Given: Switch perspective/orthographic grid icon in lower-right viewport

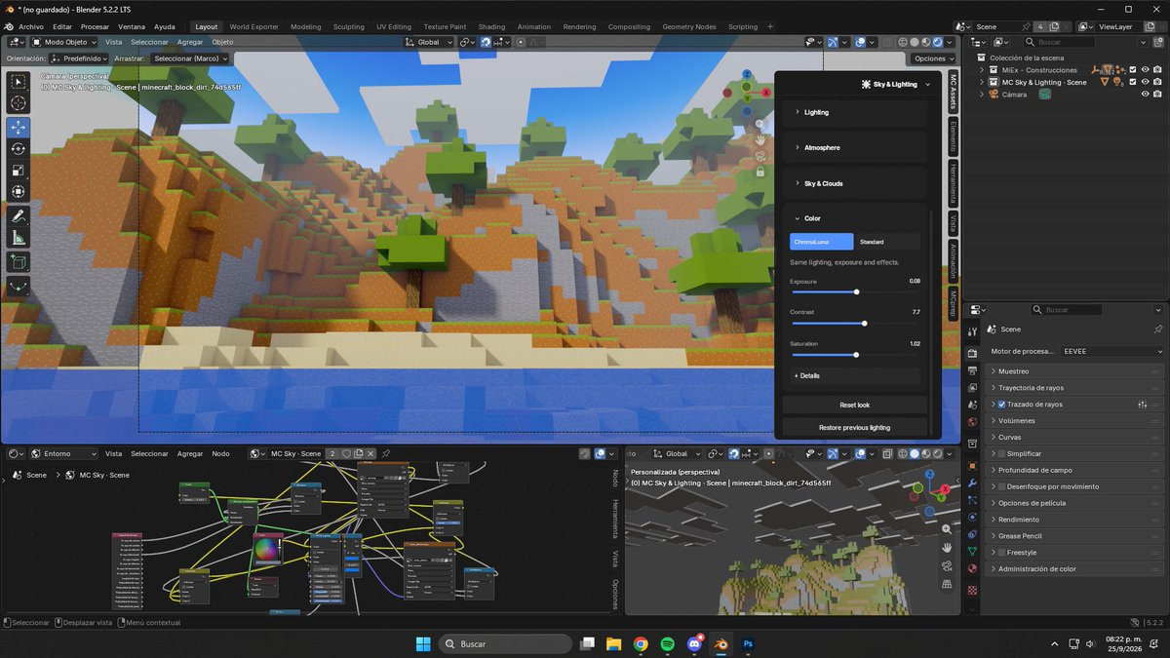Looking at the screenshot, I should click(x=947, y=584).
